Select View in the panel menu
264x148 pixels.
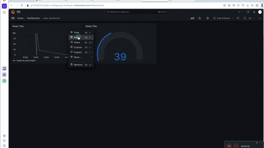[x=81, y=32]
